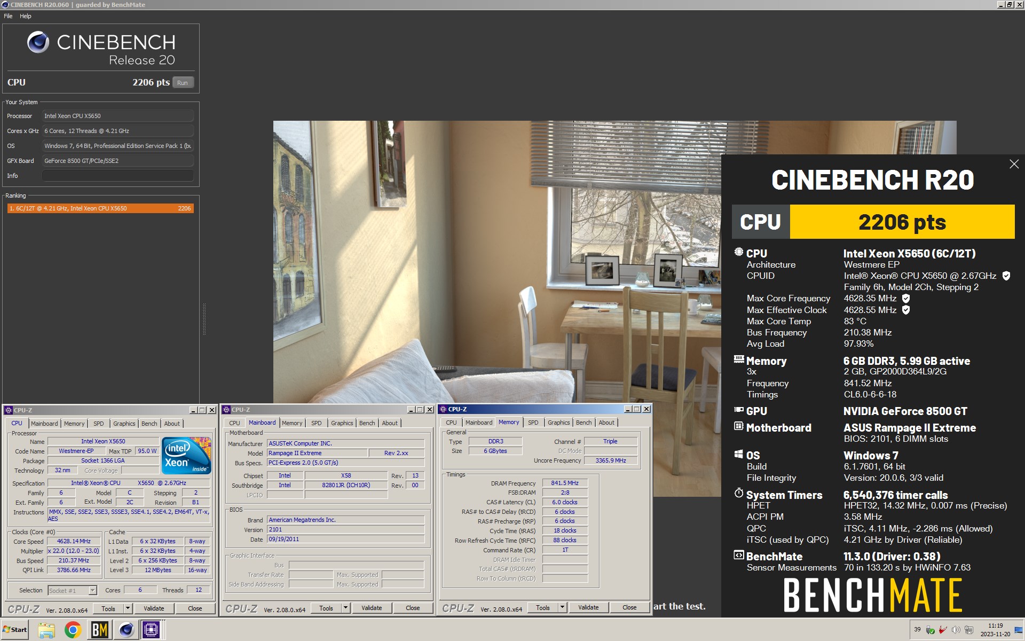Click the volume speaker tray icon

pos(956,630)
